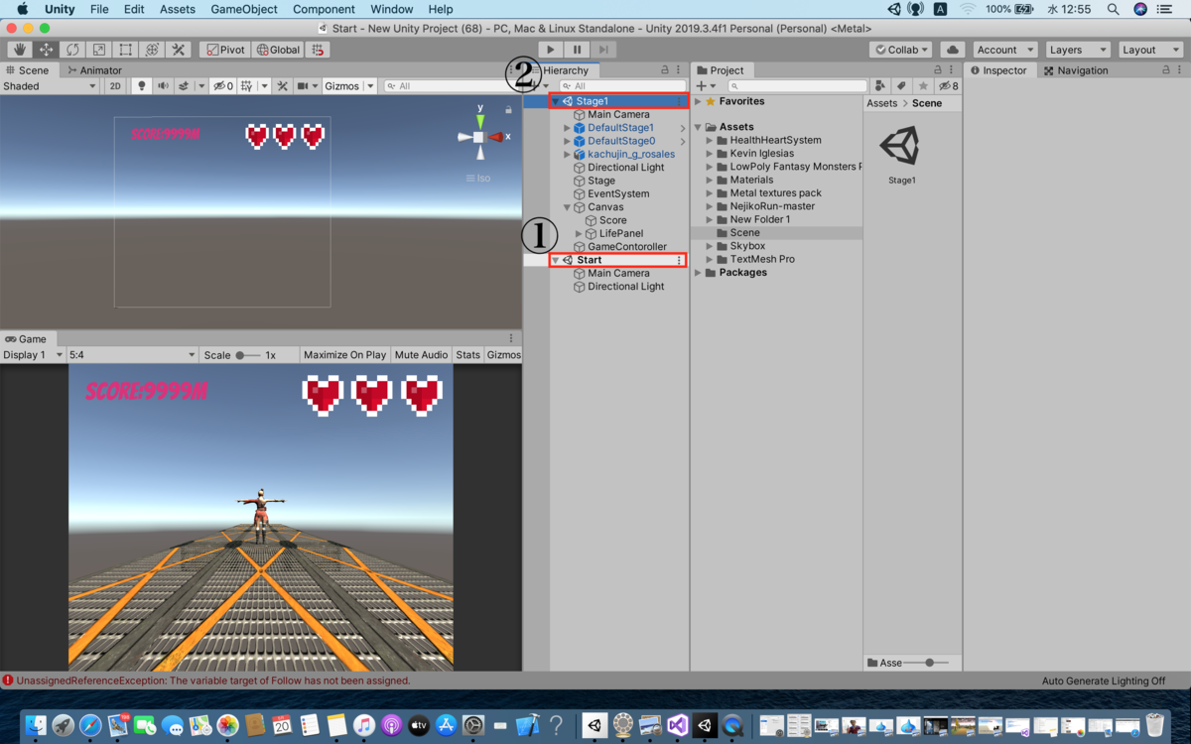Image resolution: width=1191 pixels, height=744 pixels.
Task: Search assets by type icon
Action: [880, 86]
